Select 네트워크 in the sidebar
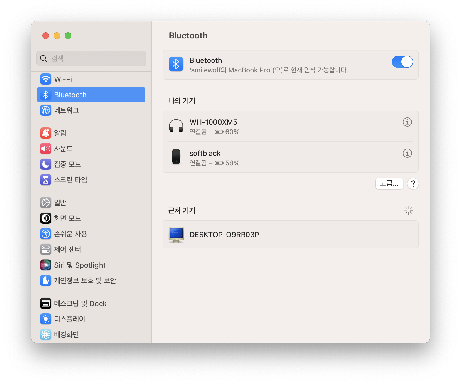461x384 pixels. 91,110
